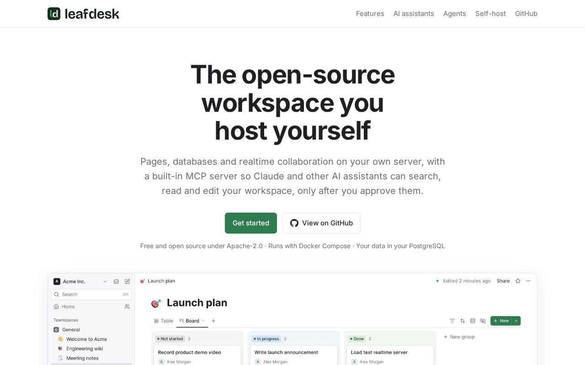585x365 pixels.
Task: Open Features in the top navigation
Action: (x=370, y=14)
